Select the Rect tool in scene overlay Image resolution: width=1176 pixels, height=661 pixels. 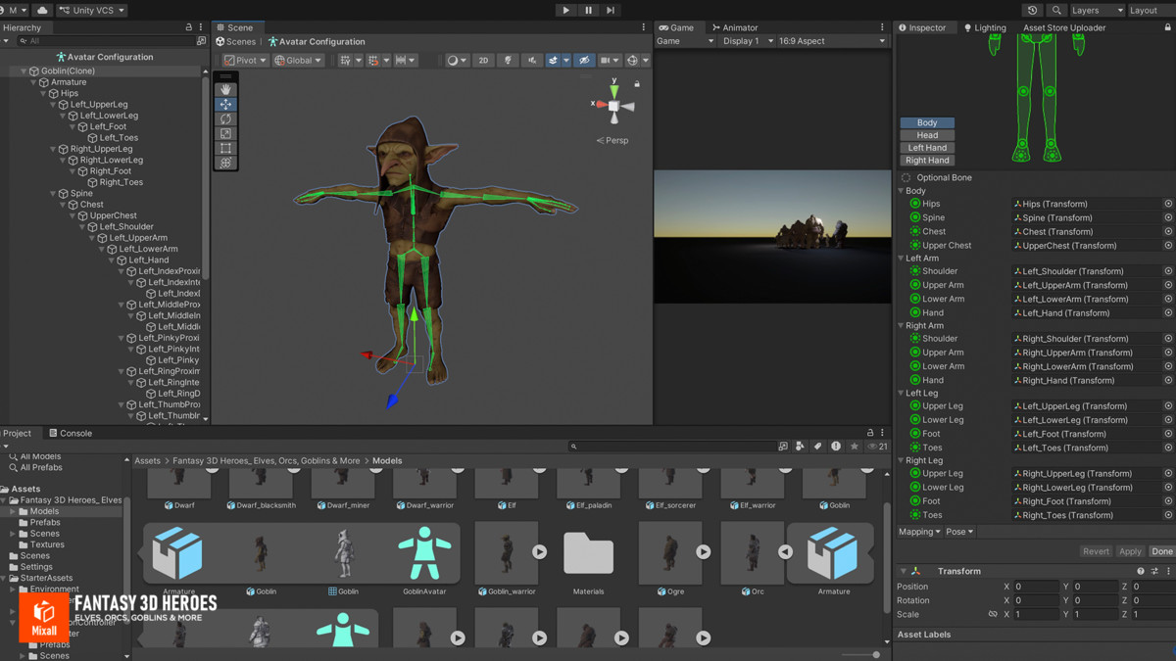(x=225, y=148)
